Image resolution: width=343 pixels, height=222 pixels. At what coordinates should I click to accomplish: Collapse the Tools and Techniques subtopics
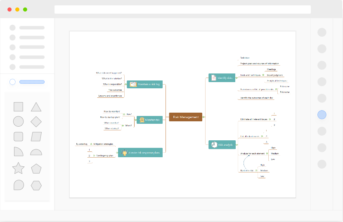(263, 75)
